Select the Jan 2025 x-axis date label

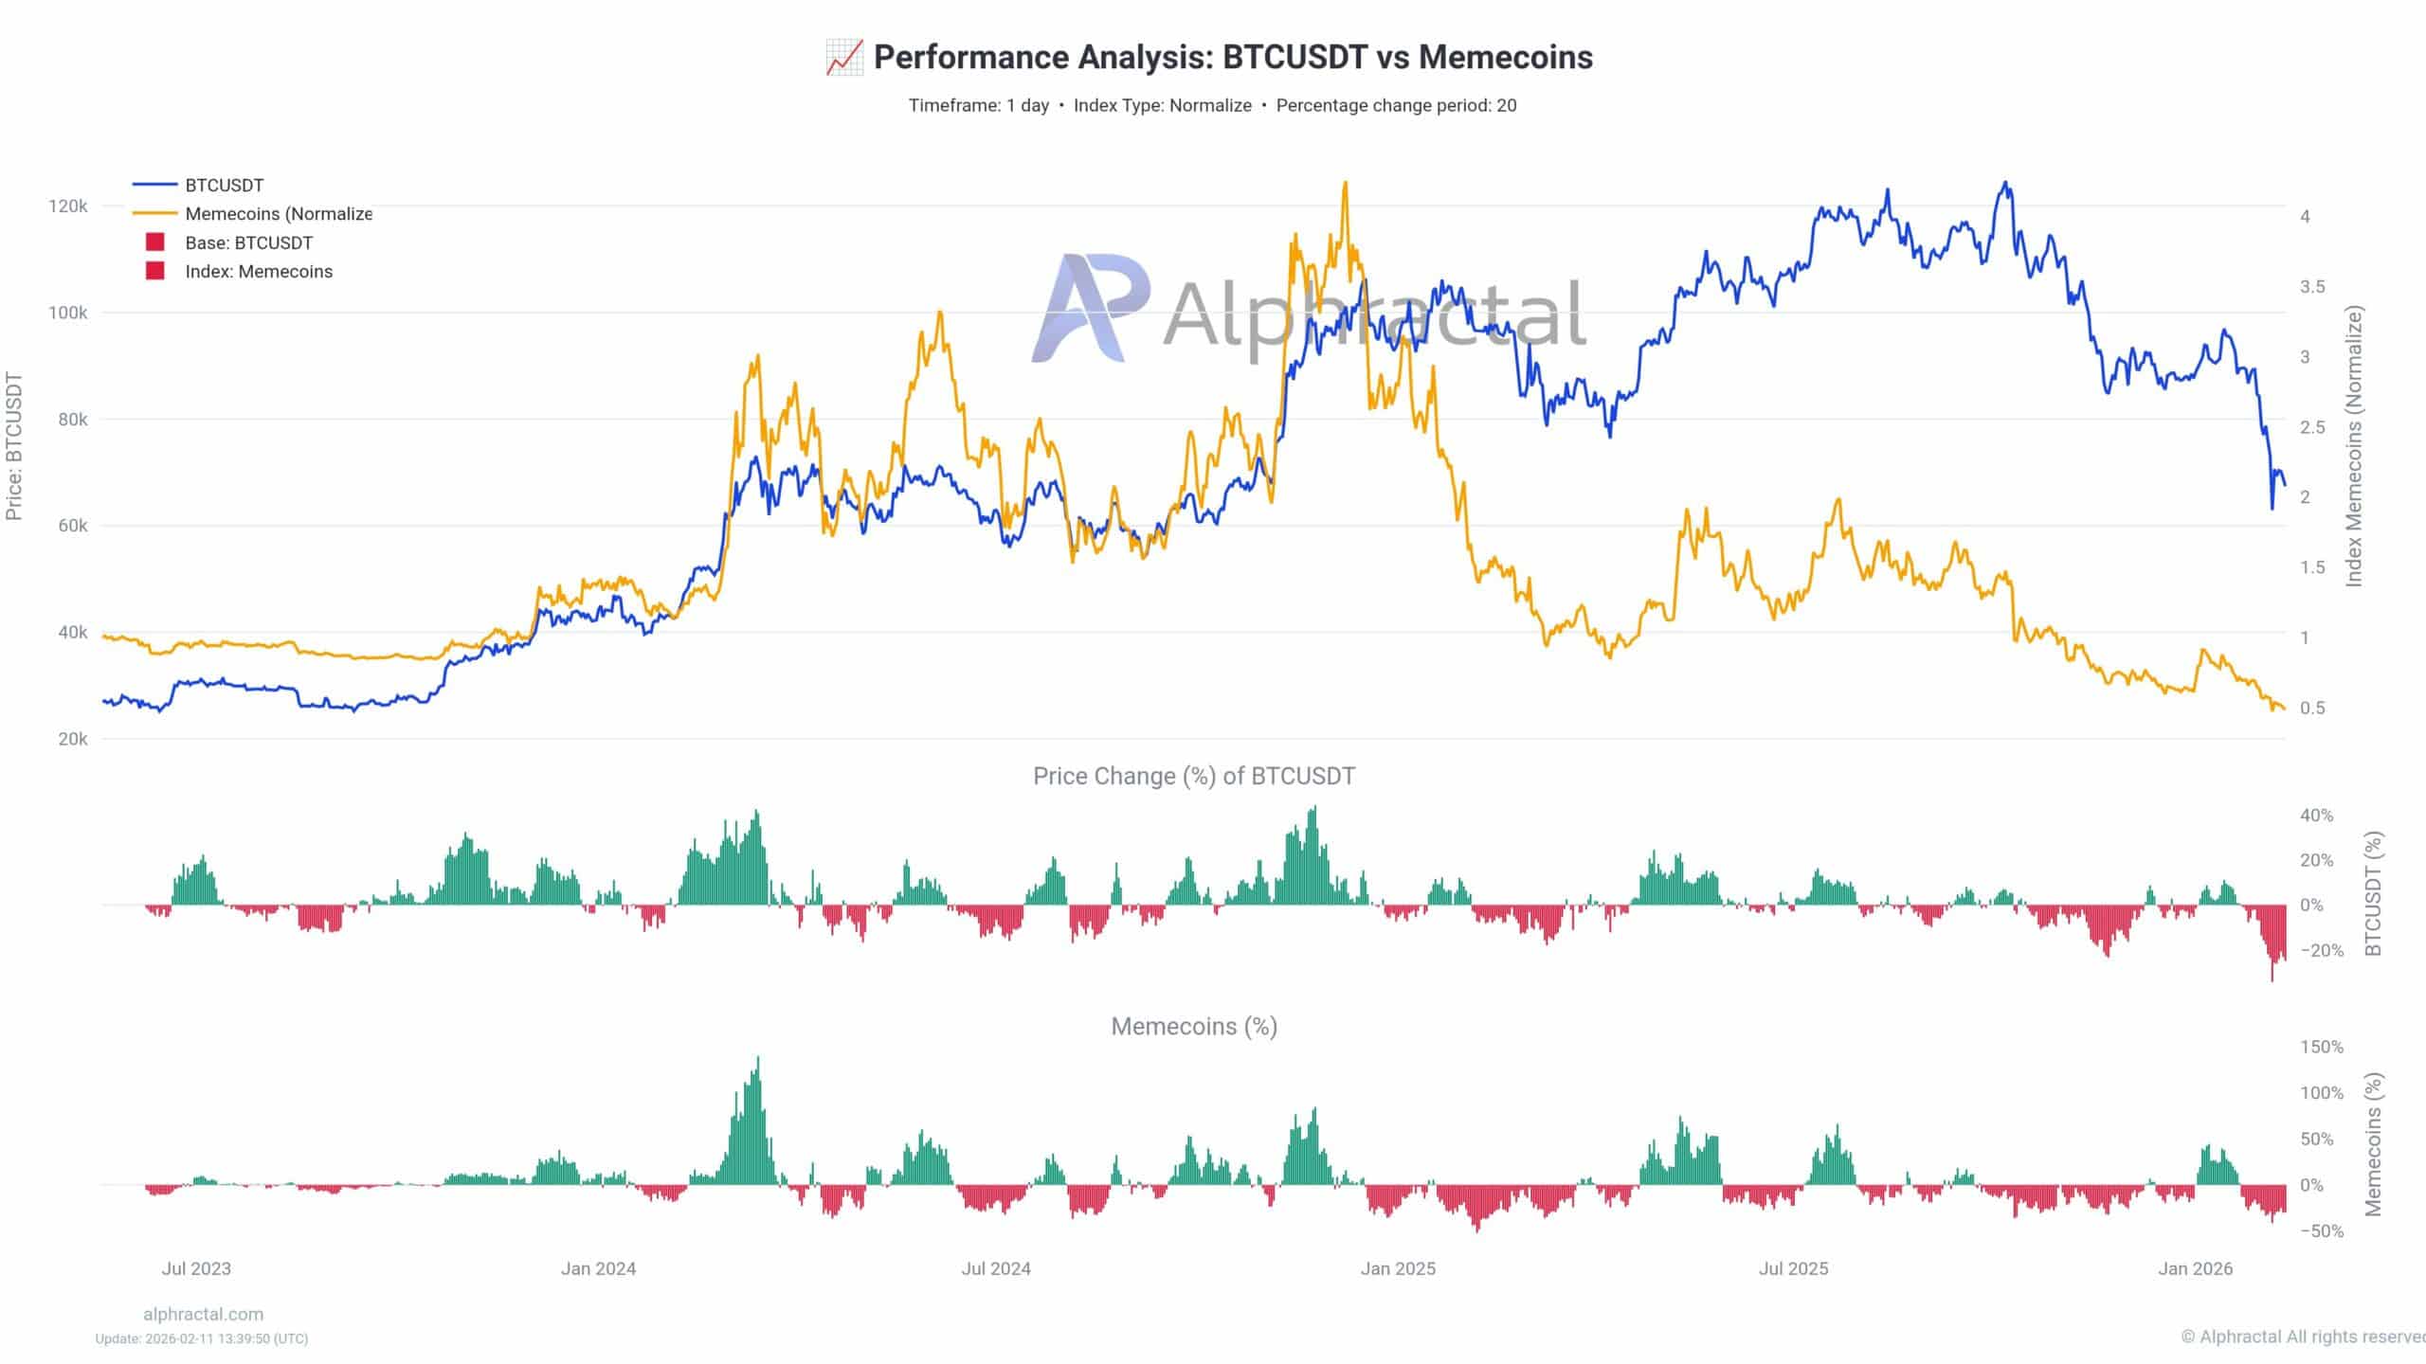pos(1398,1268)
